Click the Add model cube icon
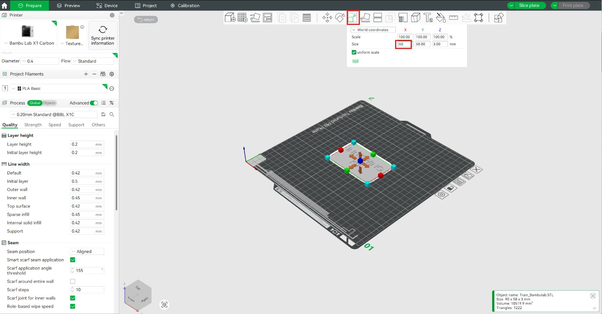602x314 pixels. (230, 18)
